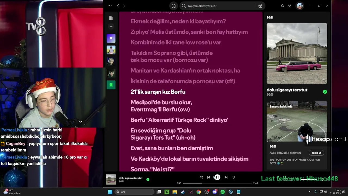Skip to the previous track
This screenshot has height=196, width=348.
tap(209, 177)
